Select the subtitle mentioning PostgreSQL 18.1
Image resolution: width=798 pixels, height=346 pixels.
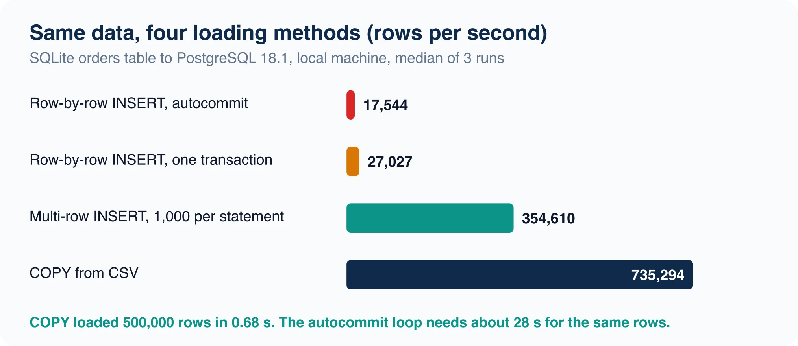(267, 58)
